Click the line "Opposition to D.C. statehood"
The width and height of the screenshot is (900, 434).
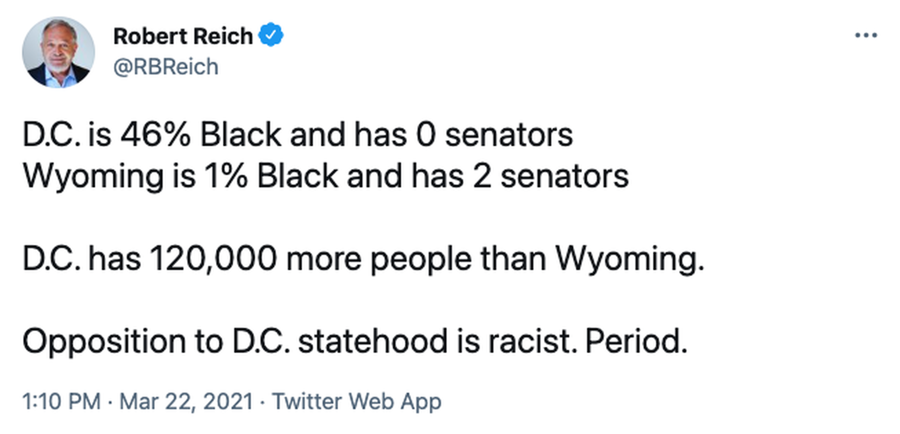coord(355,342)
